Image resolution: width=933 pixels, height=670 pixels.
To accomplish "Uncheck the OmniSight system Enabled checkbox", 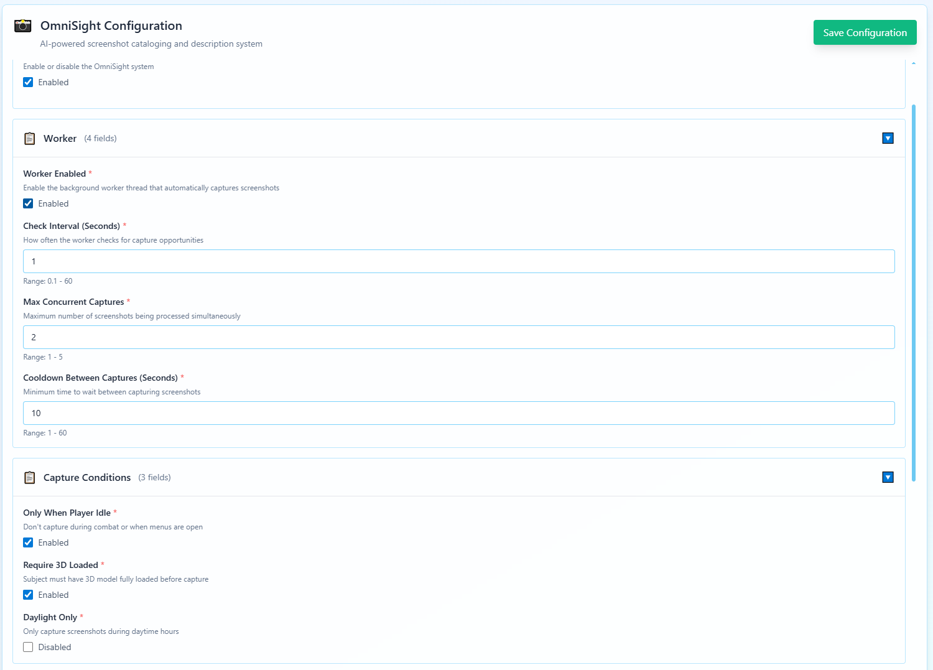I will tap(28, 82).
